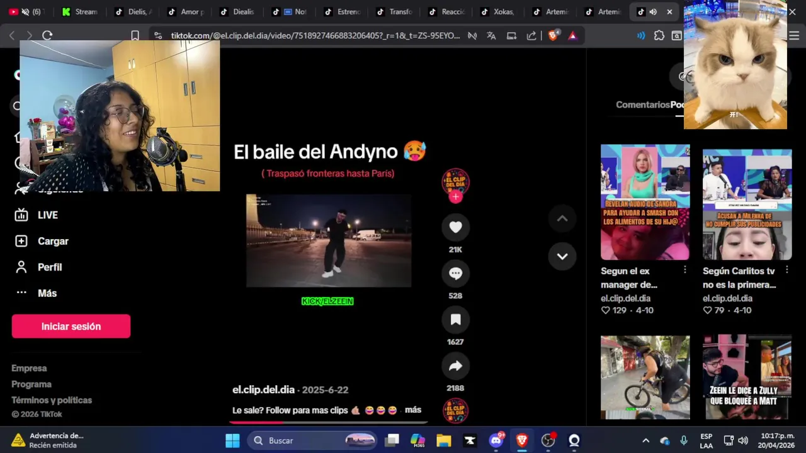Mute the active TikTok tab's audio icon
Viewport: 806px width, 453px height.
point(653,12)
